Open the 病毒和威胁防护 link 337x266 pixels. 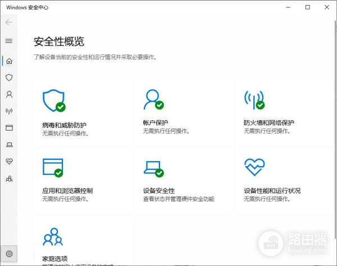[x=64, y=125]
